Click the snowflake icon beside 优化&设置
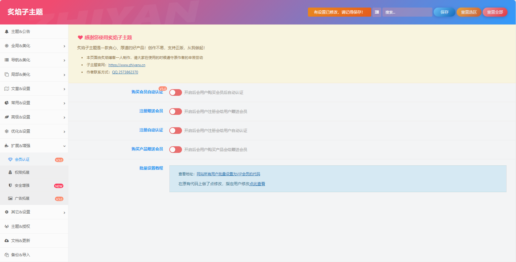The width and height of the screenshot is (516, 262). [7, 131]
